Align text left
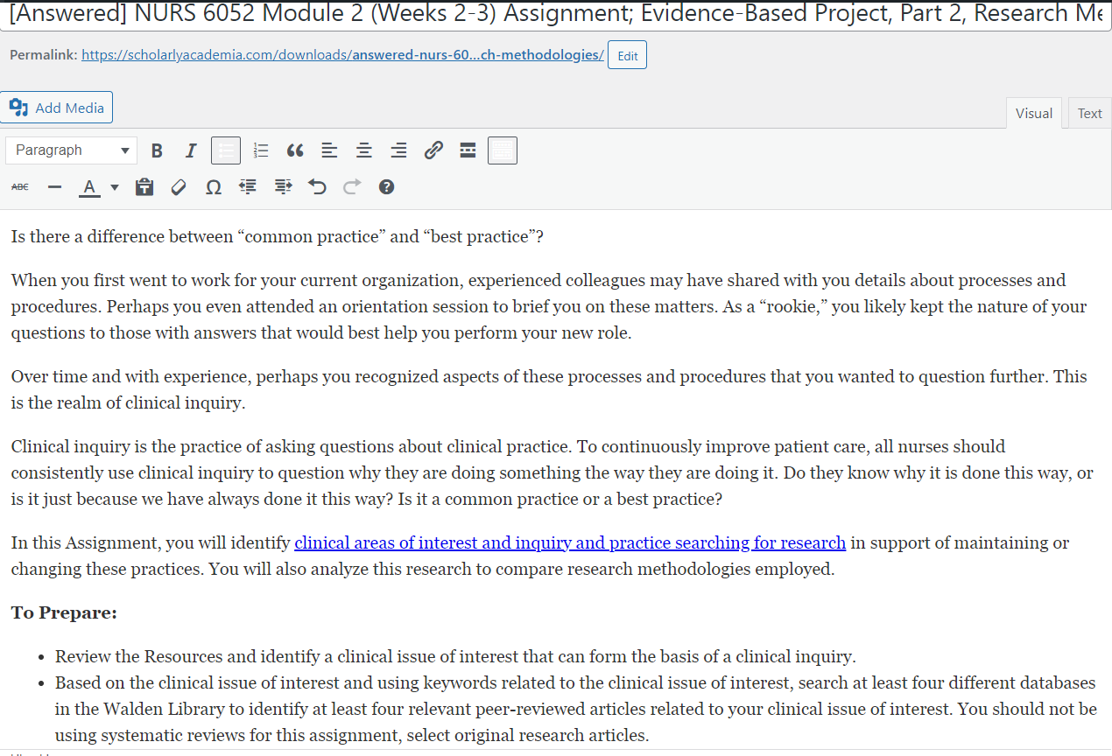Image resolution: width=1112 pixels, height=756 pixels. click(x=329, y=150)
